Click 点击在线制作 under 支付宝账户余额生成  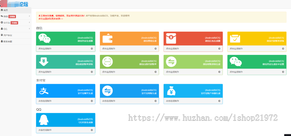click(x=172, y=101)
